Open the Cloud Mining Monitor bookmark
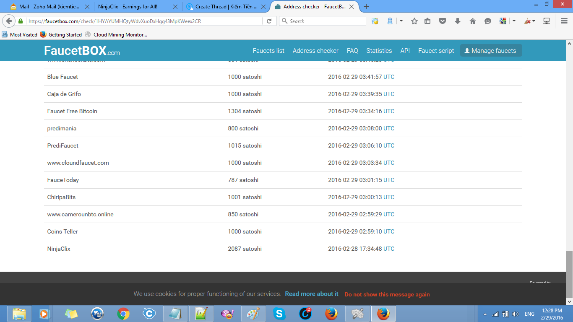This screenshot has height=322, width=573. [x=116, y=35]
